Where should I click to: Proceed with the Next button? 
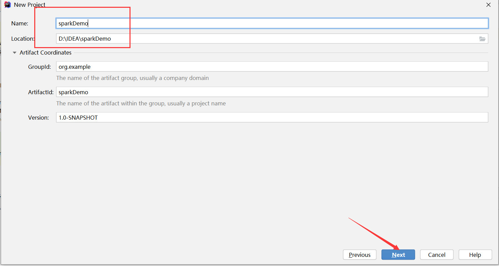398,255
